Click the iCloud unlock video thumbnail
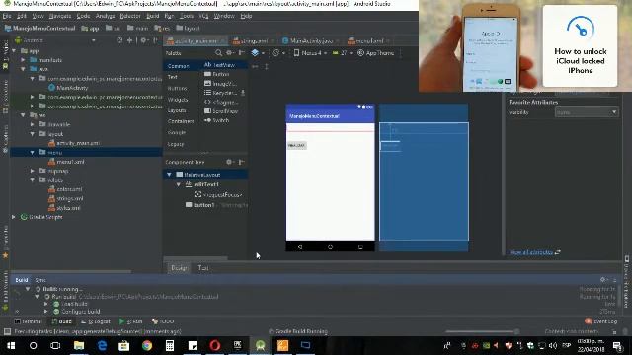Image resolution: width=632 pixels, height=355 pixels. tap(525, 46)
